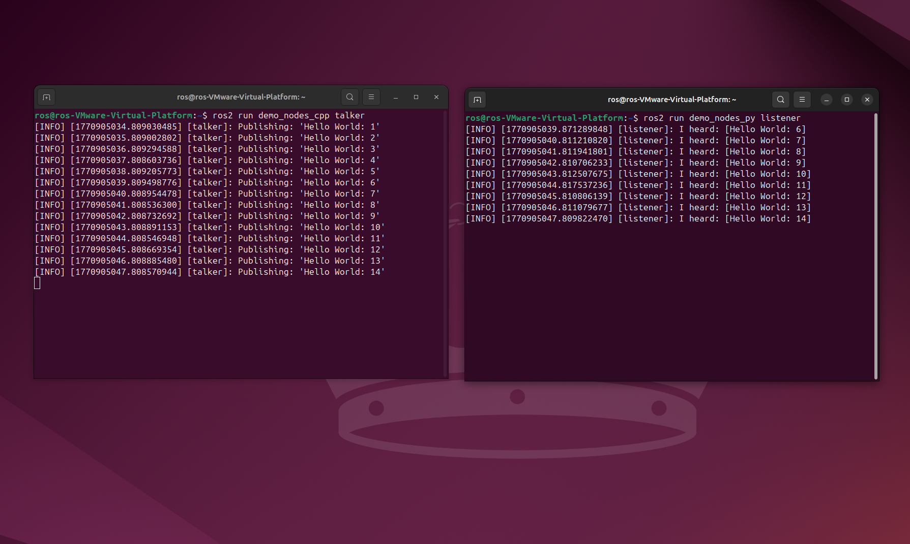Viewport: 910px width, 544px height.
Task: Click timestamp 1770905047.809822470 in listener terminal
Action: coord(557,218)
